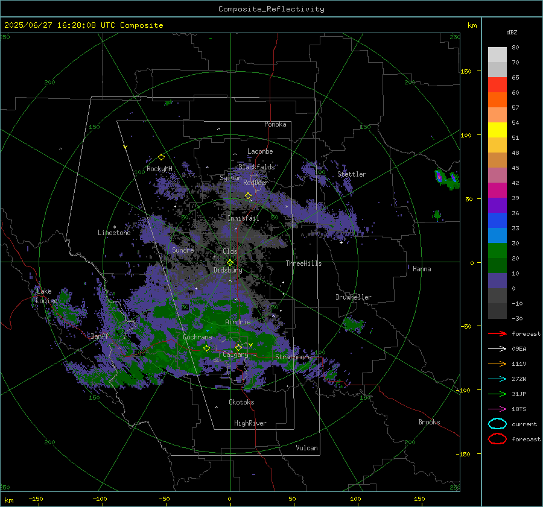Pick the red 60-65 dBZ color swatch
This screenshot has width=543, height=507.
497,85
